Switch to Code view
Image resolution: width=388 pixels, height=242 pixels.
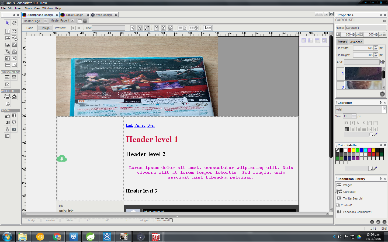[x=30, y=28]
